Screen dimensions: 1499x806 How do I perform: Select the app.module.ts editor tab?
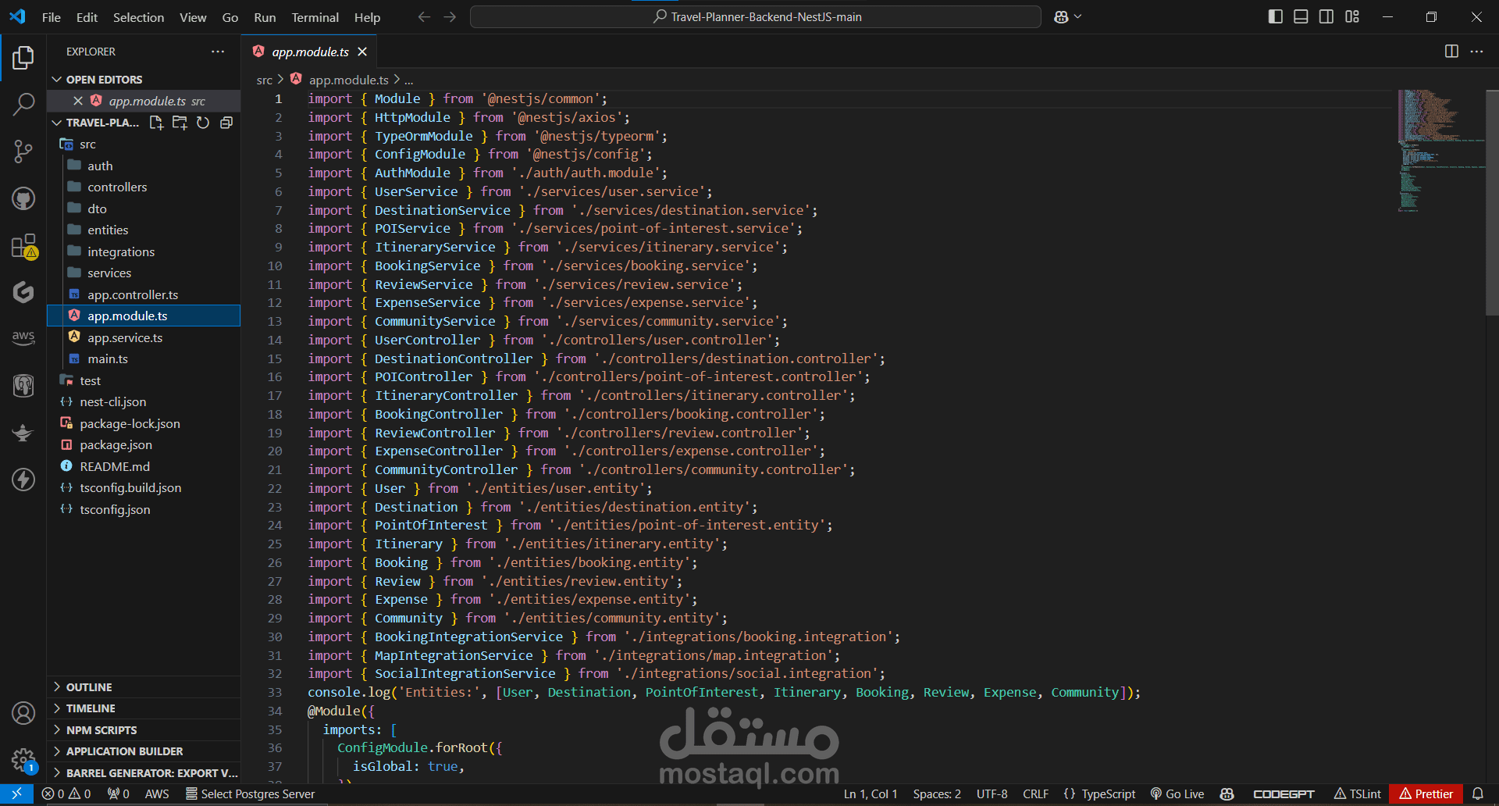(x=309, y=52)
